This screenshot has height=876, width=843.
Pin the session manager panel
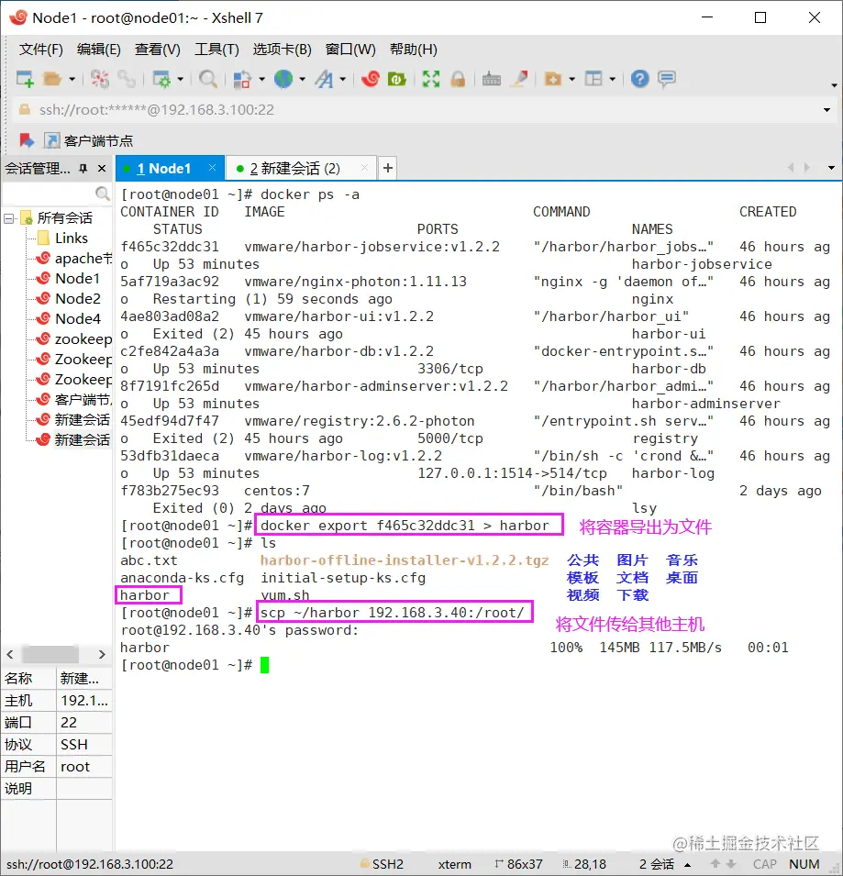click(83, 168)
